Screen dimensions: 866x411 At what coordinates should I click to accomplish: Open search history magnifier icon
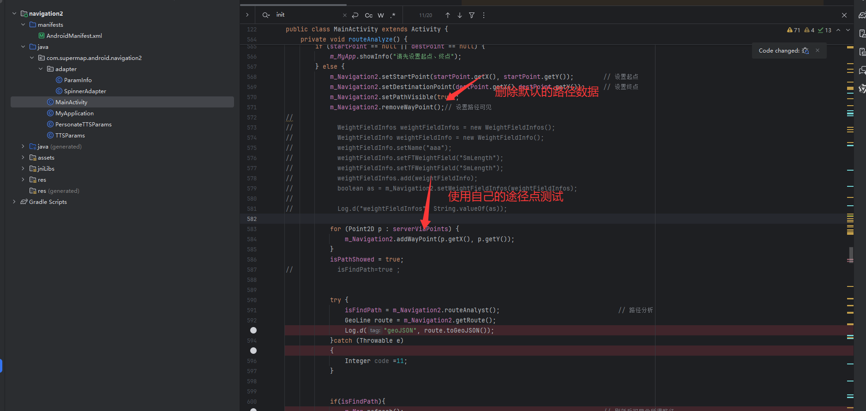click(x=266, y=15)
